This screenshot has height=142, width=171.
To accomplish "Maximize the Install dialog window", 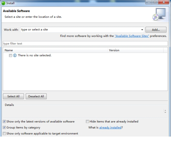I will point(155,2).
